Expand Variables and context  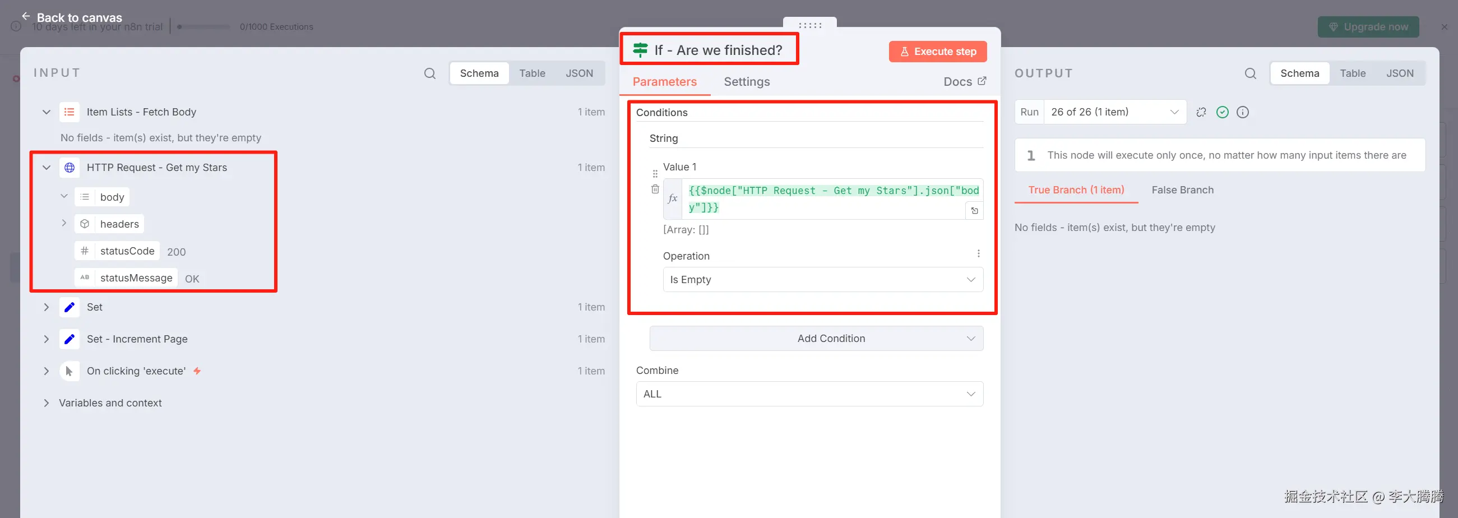[x=47, y=403]
